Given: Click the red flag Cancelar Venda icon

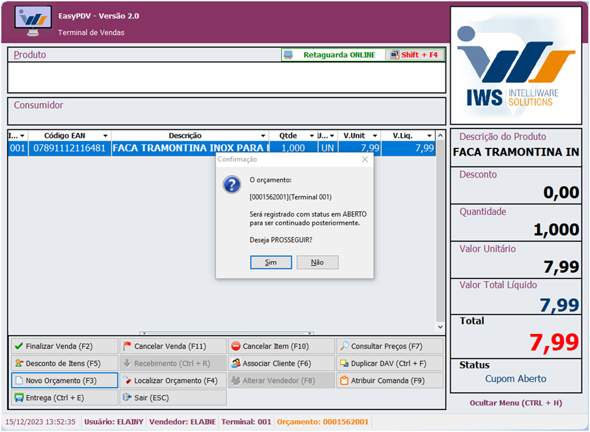Looking at the screenshot, I should pos(127,347).
